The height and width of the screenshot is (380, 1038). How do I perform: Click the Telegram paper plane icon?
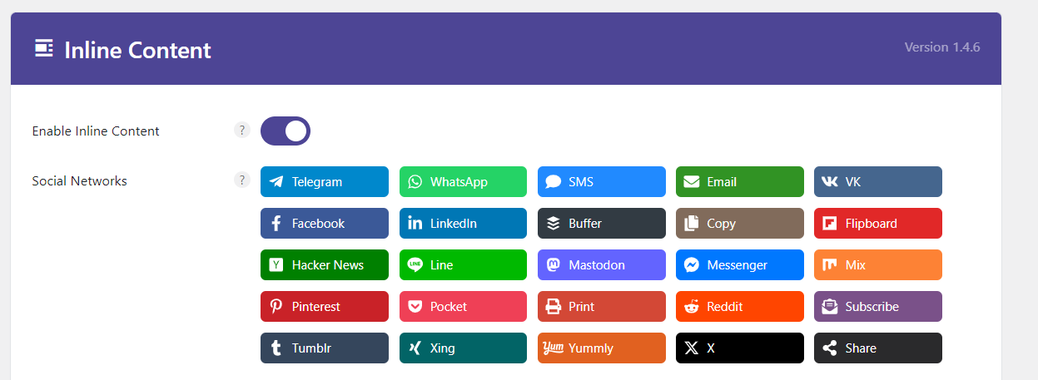tap(276, 182)
